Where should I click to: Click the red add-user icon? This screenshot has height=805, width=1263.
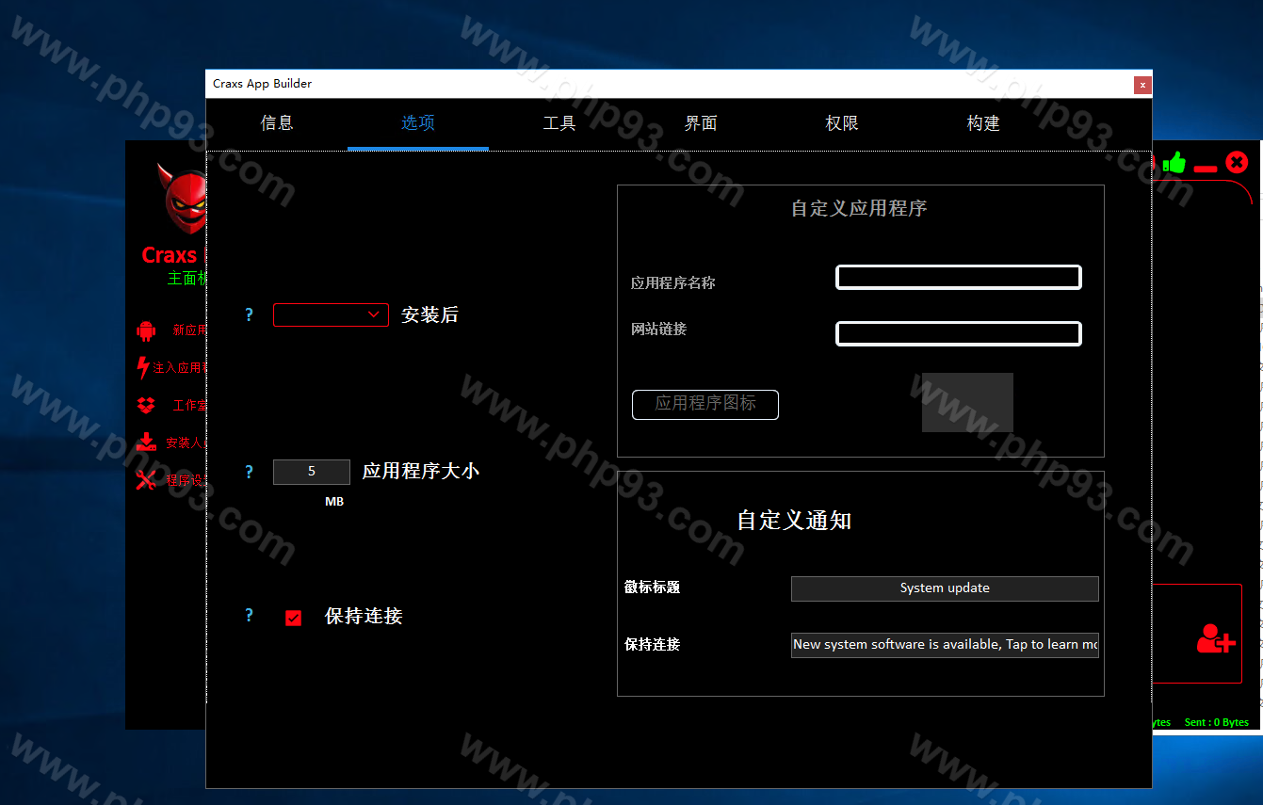pos(1215,638)
